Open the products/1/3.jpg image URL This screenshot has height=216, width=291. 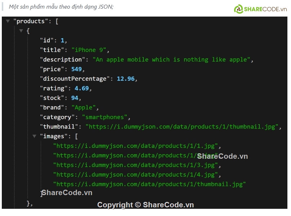tap(135, 165)
